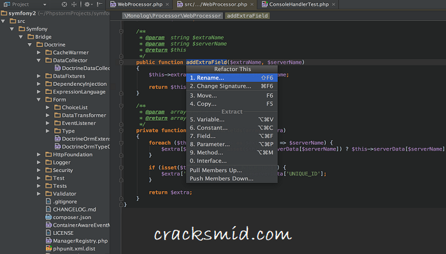Select the ManagerRegistry.php file icon
The height and width of the screenshot is (254, 446).
click(48, 241)
